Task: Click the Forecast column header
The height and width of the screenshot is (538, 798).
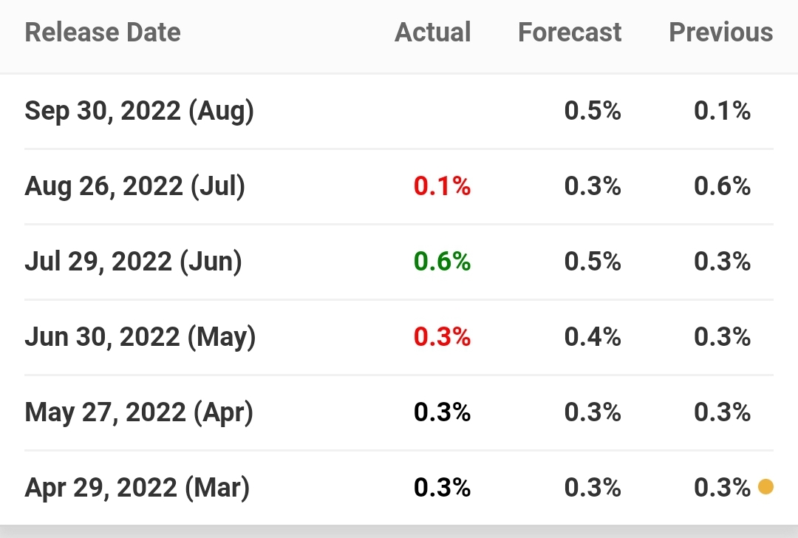Action: tap(570, 33)
